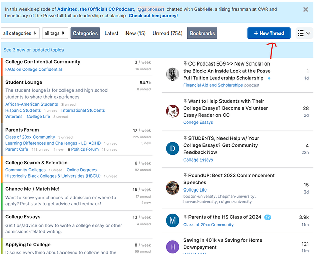Image resolution: width=316 pixels, height=254 pixels.
Task: Click 3.9k replies count on Class of 2024
Action: pyautogui.click(x=304, y=217)
